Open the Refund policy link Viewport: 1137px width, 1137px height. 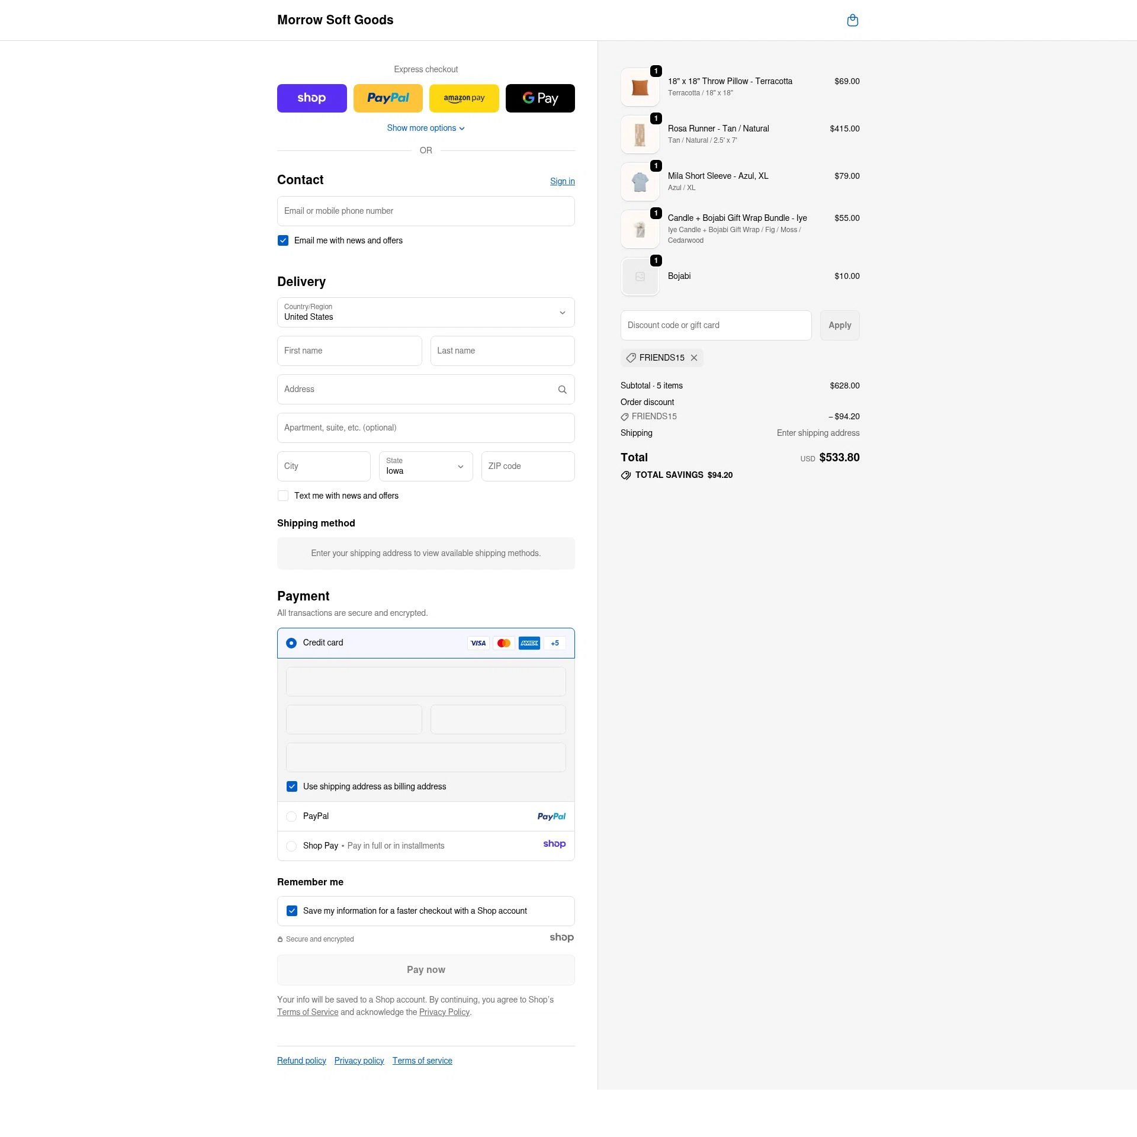click(301, 1060)
